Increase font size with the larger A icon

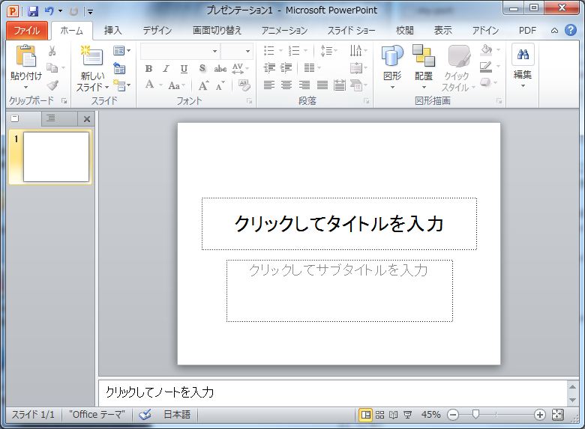203,85
